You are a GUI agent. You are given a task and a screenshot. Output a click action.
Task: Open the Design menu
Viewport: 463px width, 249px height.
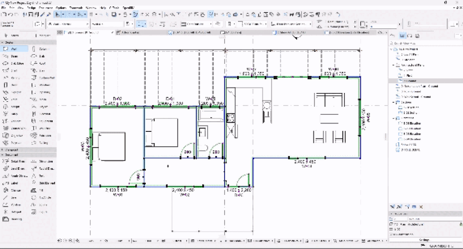[x=32, y=8]
